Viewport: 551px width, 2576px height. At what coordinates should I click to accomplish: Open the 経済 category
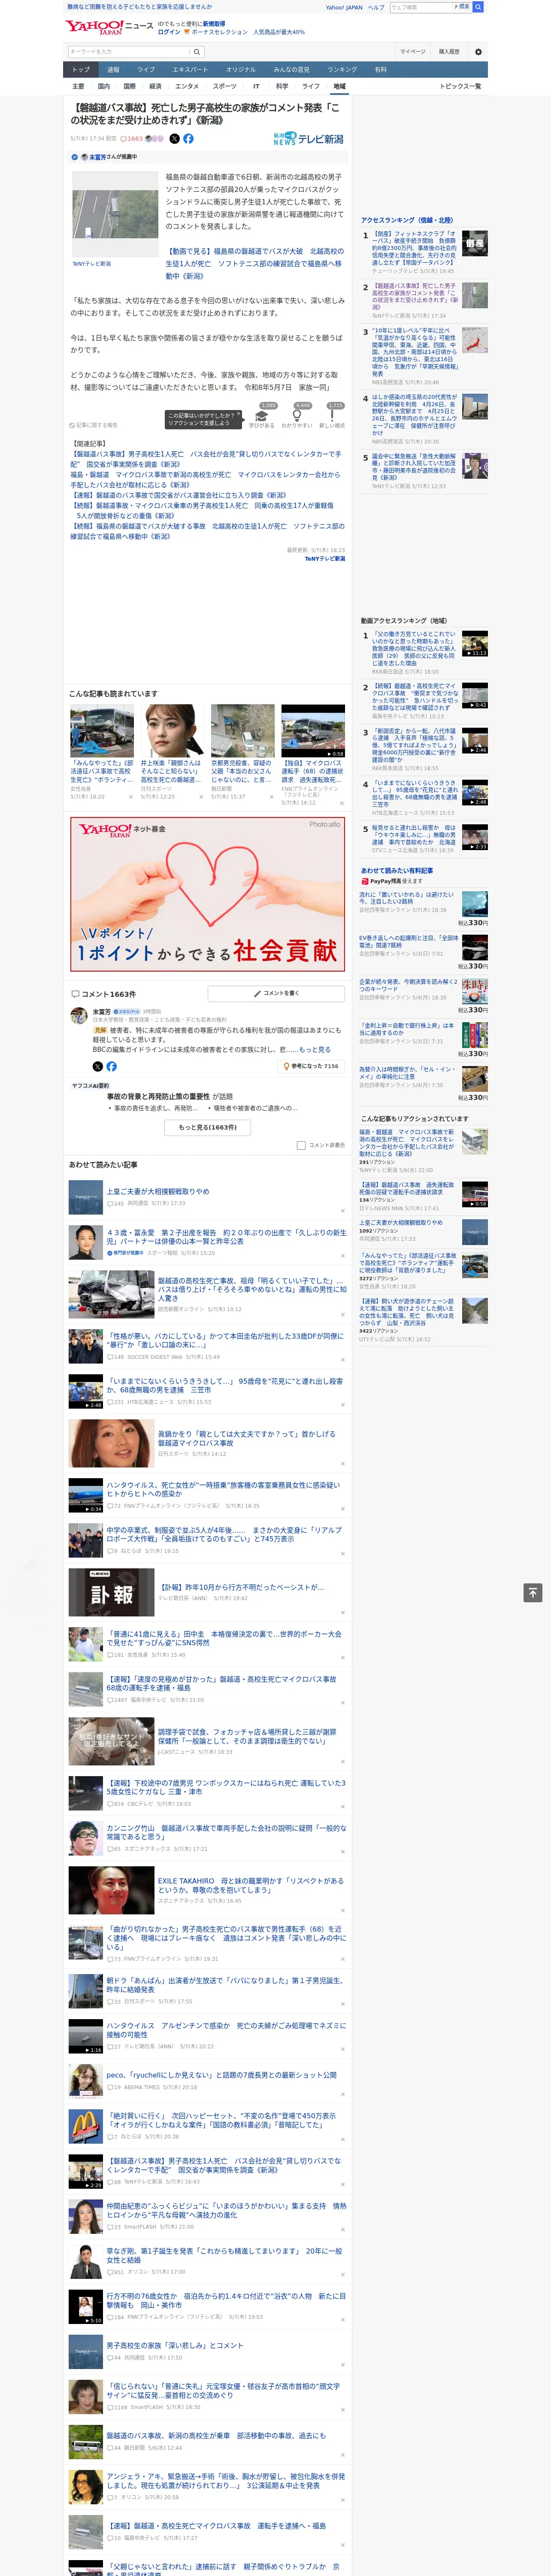click(155, 86)
